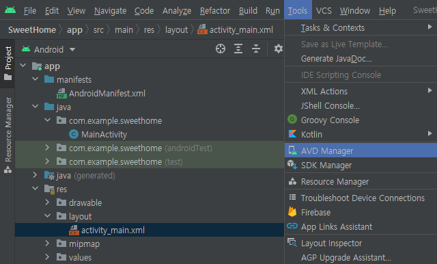Viewport: 437px width, 264px height.
Task: Open the Window menu
Action: point(355,11)
